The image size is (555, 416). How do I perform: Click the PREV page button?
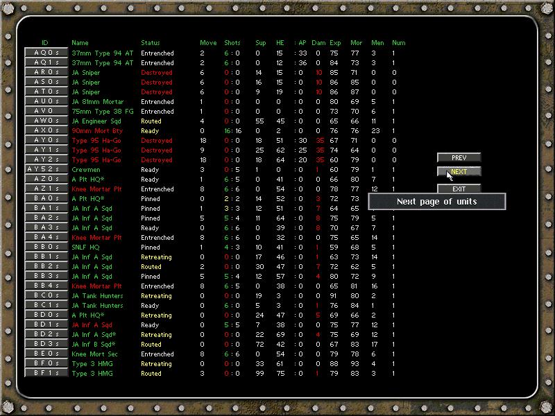pyautogui.click(x=459, y=158)
